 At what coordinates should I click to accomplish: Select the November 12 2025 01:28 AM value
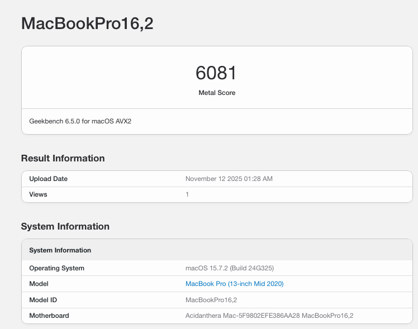pos(229,179)
